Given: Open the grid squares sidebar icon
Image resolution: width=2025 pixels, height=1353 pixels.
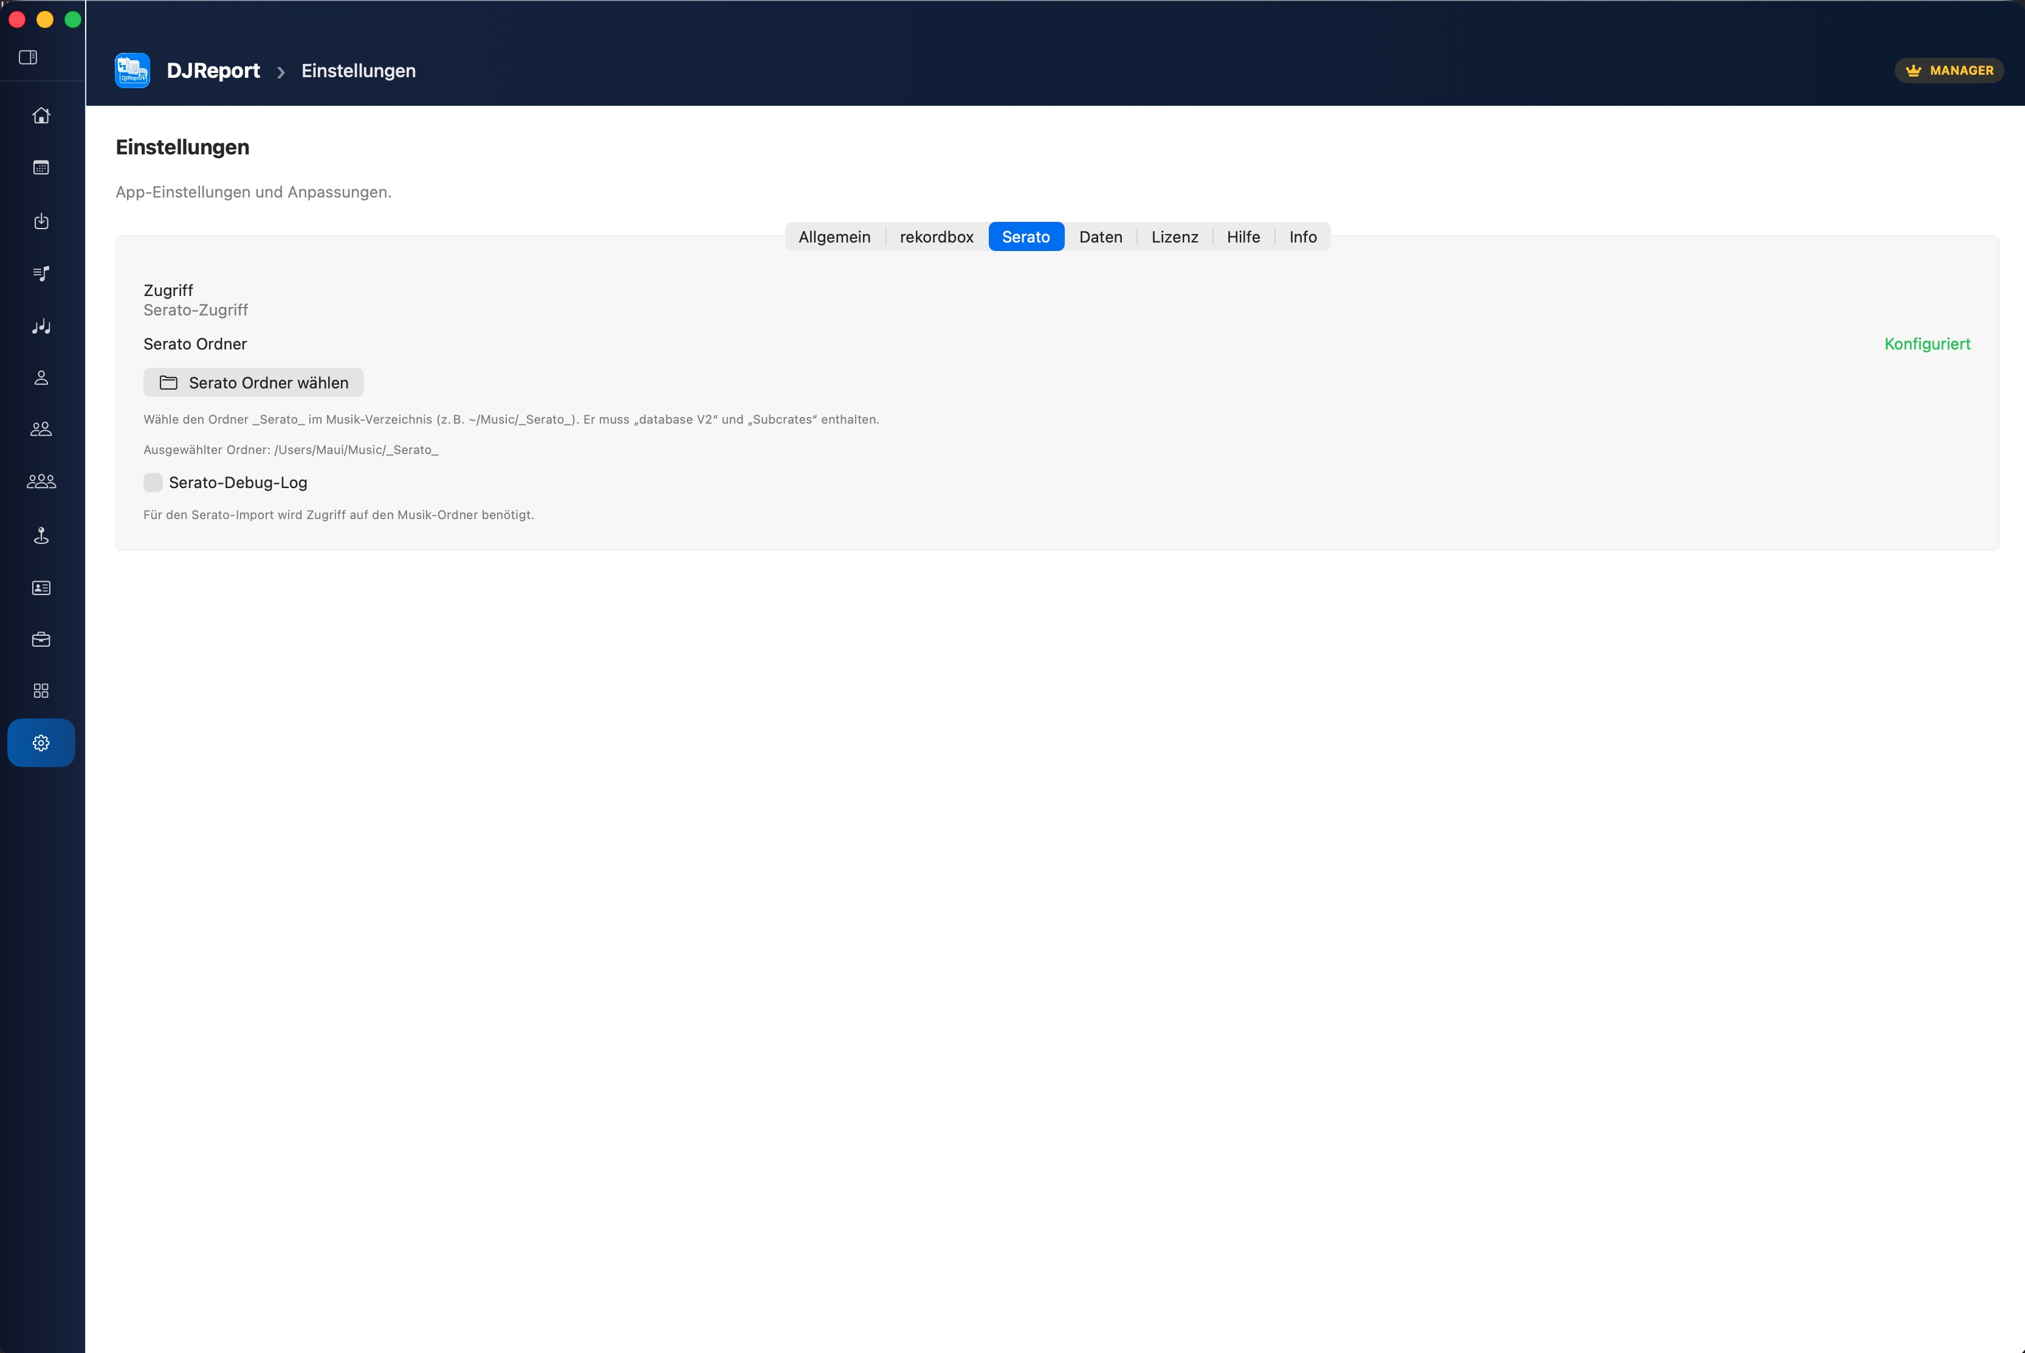Looking at the screenshot, I should coord(41,691).
